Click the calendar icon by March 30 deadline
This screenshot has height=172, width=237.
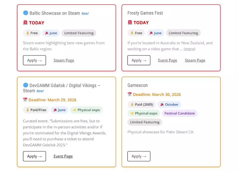click(130, 94)
